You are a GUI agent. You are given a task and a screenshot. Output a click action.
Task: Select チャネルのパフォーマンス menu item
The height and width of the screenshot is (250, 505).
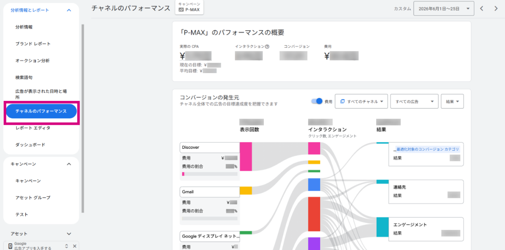click(41, 111)
